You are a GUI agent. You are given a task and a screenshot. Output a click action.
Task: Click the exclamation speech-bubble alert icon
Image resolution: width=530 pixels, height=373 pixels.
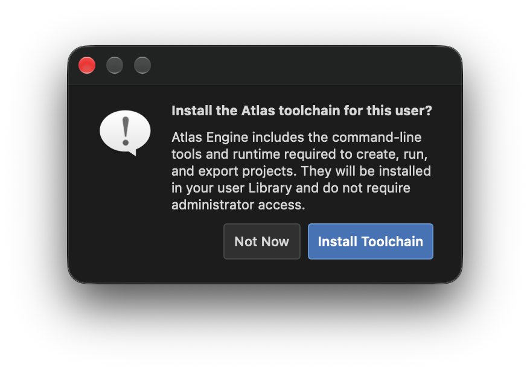pos(125,133)
